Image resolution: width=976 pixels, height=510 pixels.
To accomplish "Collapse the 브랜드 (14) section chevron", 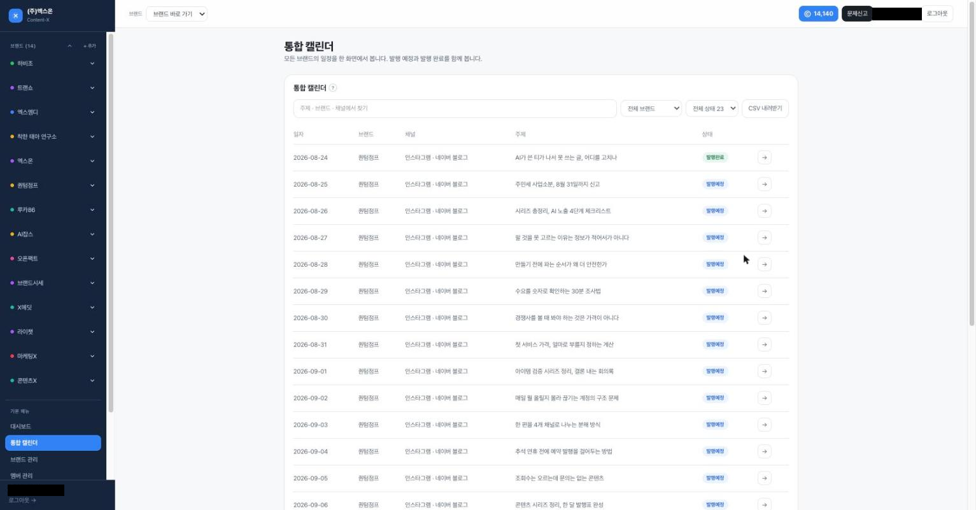I will click(x=69, y=46).
